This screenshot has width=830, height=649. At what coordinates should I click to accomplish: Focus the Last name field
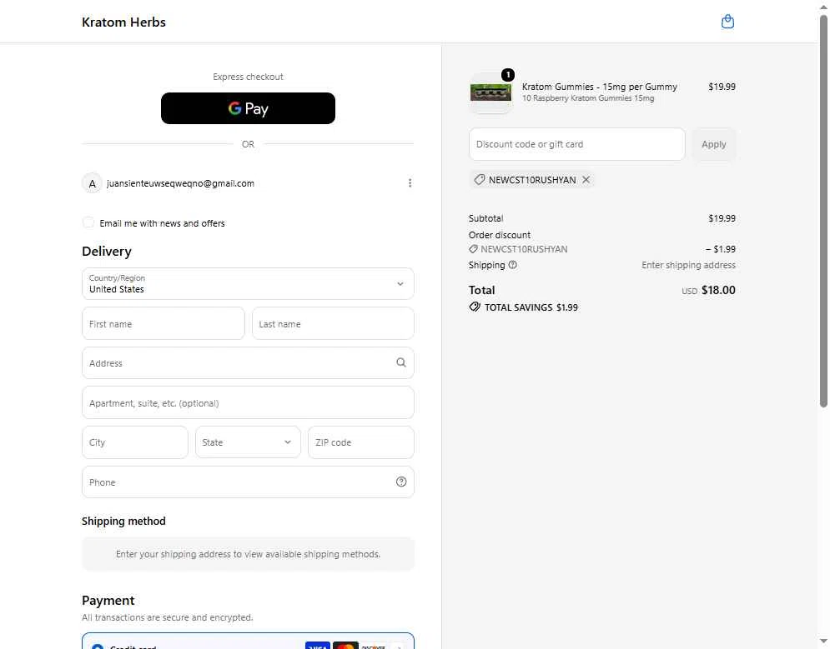333,323
